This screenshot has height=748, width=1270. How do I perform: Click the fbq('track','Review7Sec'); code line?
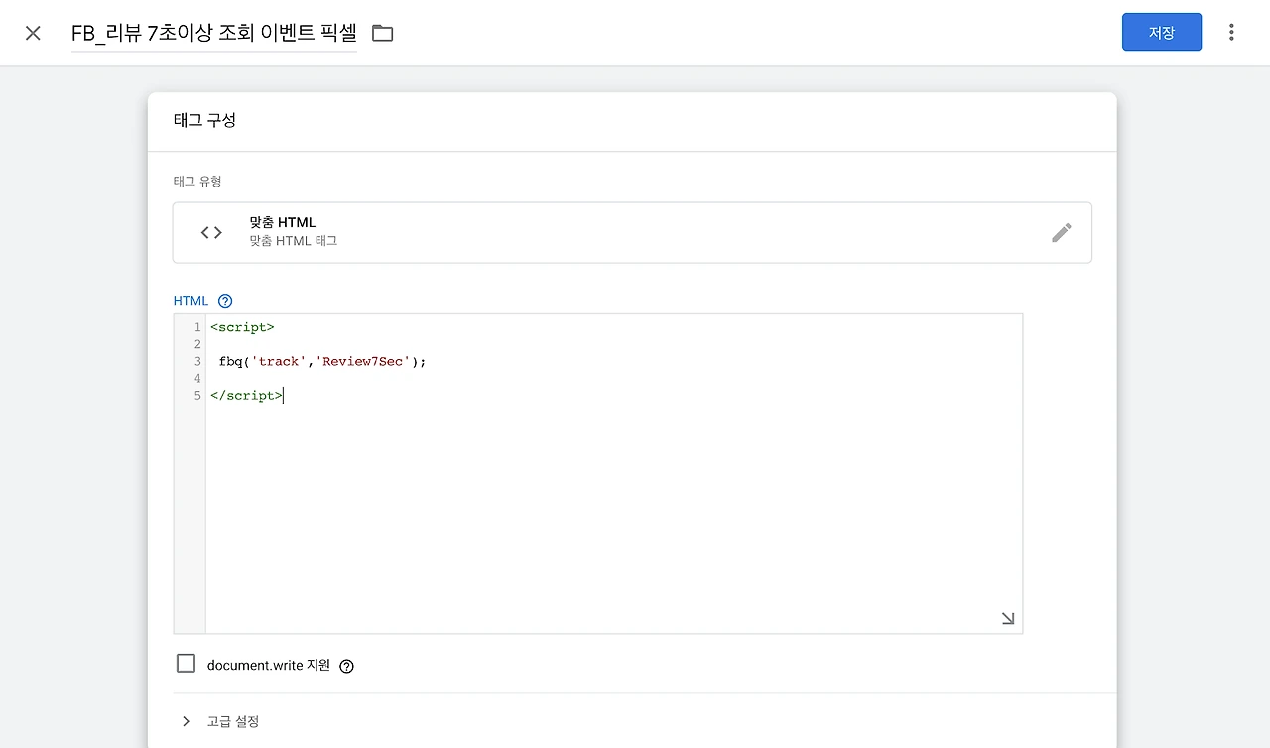click(x=322, y=361)
